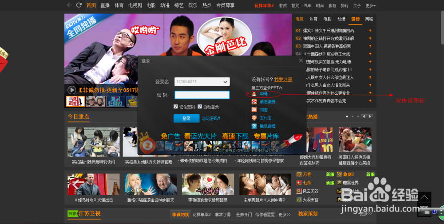Open the 宋承宪新片《人间中毒》 thumbnail
Image resolution: width=444 pixels, height=224 pixels.
[x=265, y=184]
